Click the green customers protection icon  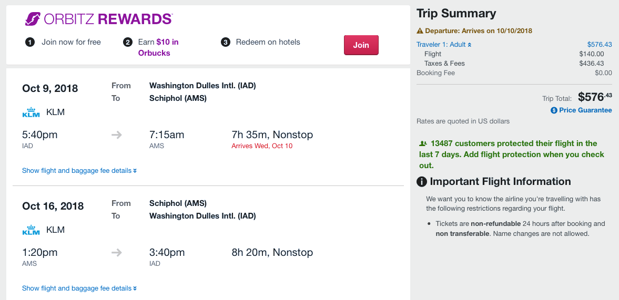click(423, 143)
